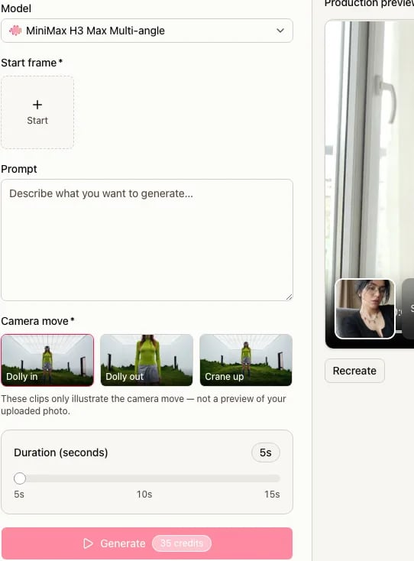Grab the prompt textarea resize handle
414x561 pixels.
tap(289, 297)
